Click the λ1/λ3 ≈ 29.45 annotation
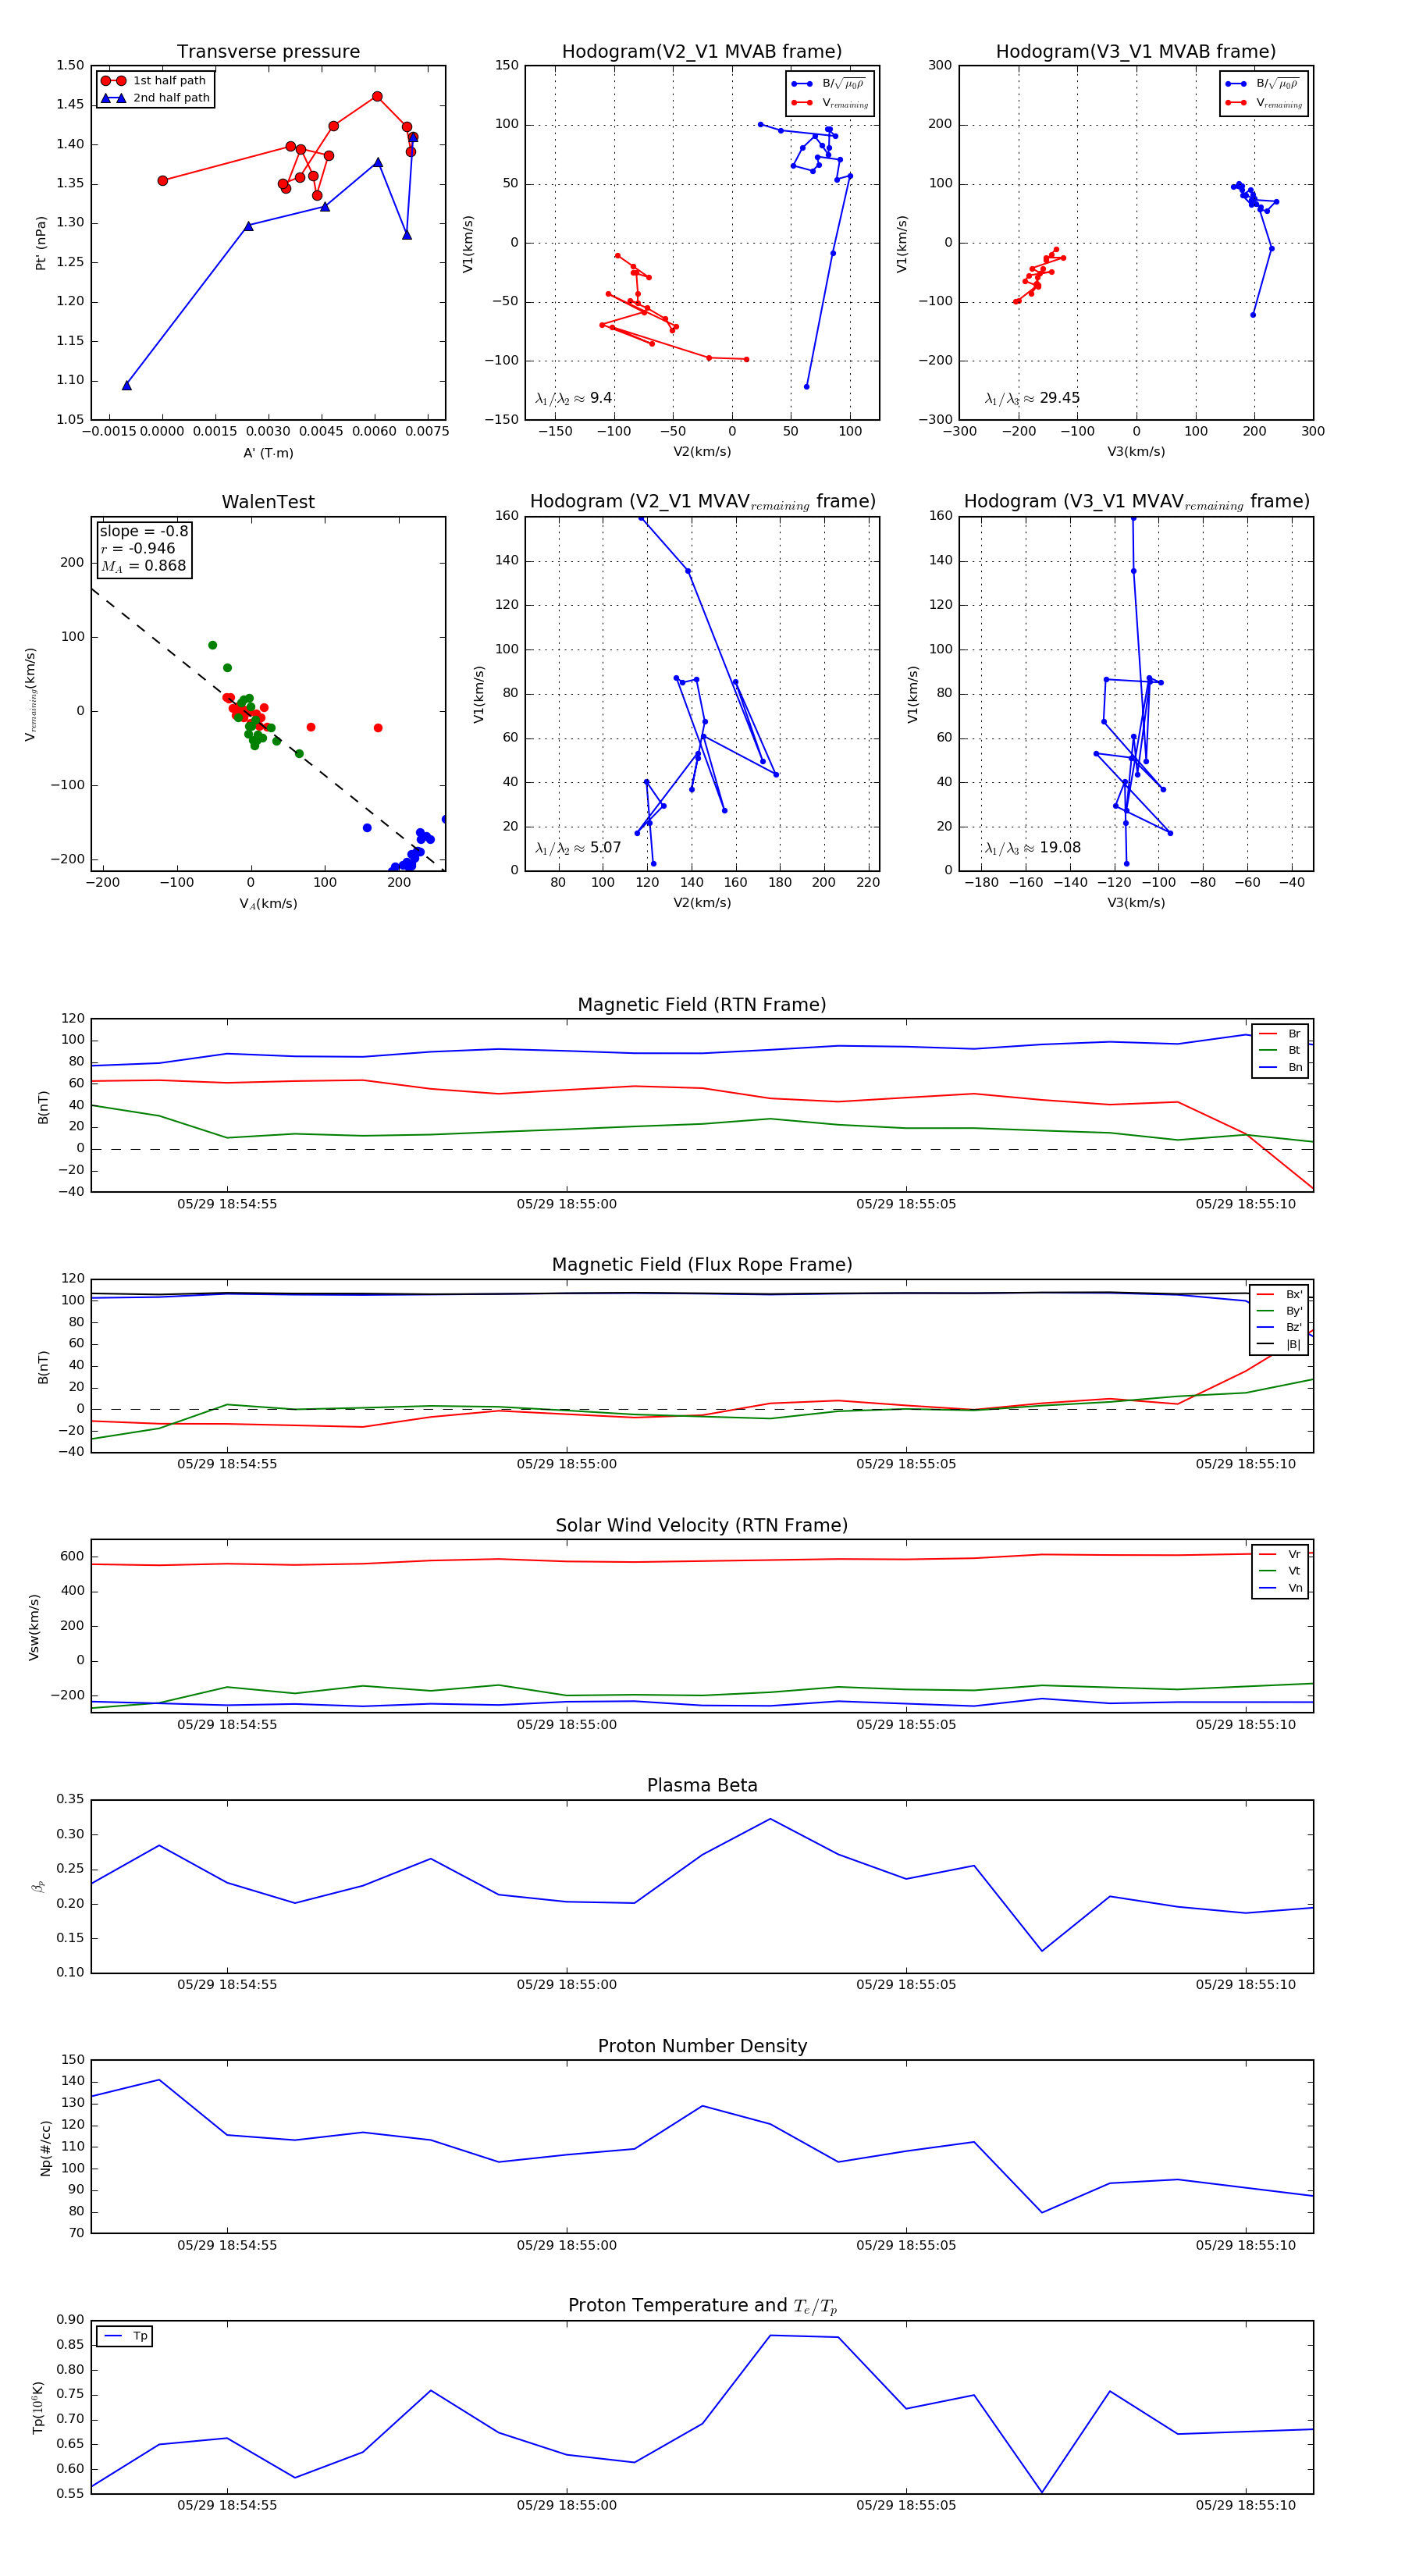1405x2576 pixels. coord(1032,398)
